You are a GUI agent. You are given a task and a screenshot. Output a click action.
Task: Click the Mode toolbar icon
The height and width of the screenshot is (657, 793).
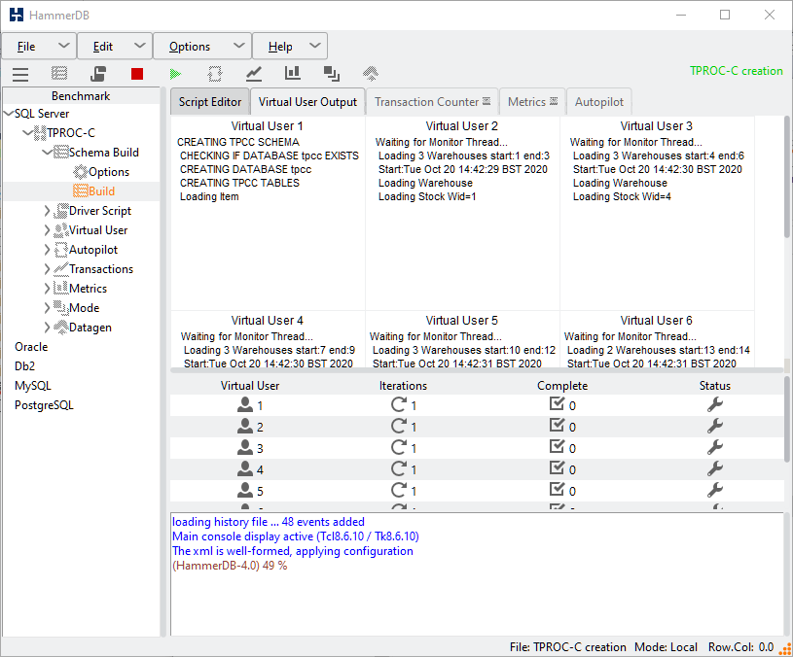tap(331, 74)
